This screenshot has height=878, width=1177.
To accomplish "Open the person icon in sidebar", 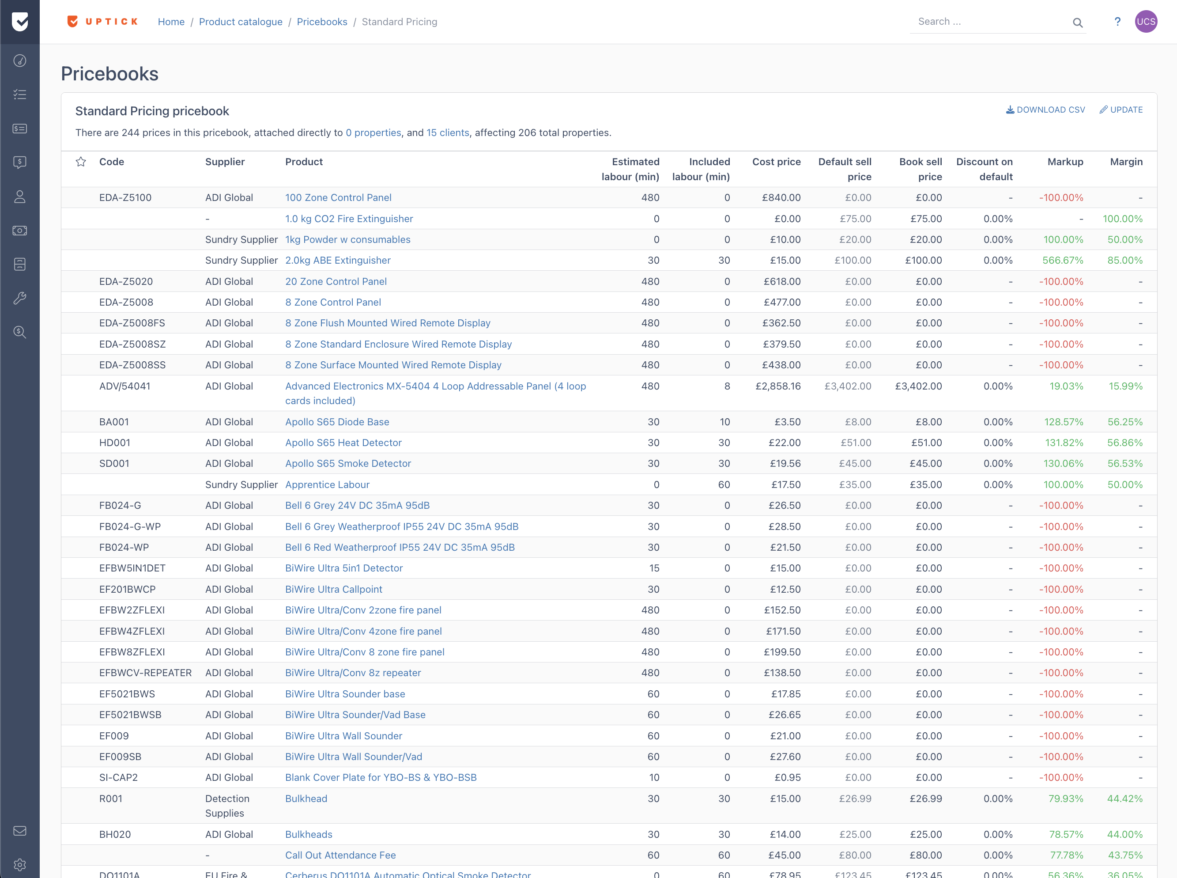I will (x=20, y=197).
